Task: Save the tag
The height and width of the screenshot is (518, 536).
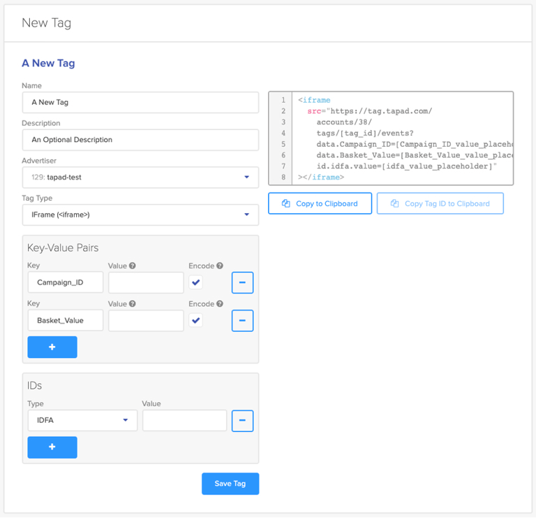Action: click(230, 484)
